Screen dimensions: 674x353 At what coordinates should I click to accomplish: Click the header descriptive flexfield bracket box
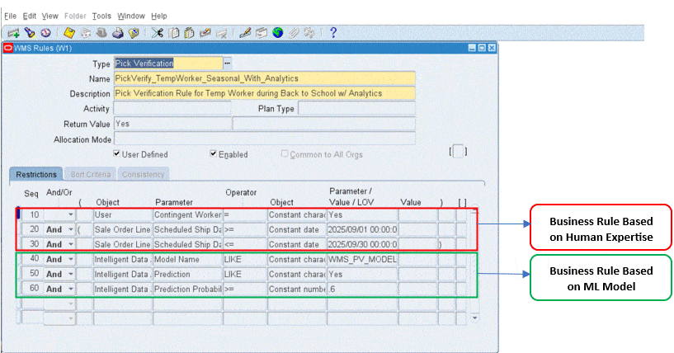point(458,152)
